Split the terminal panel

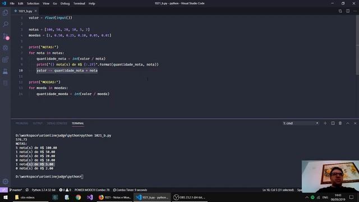[x=333, y=123]
